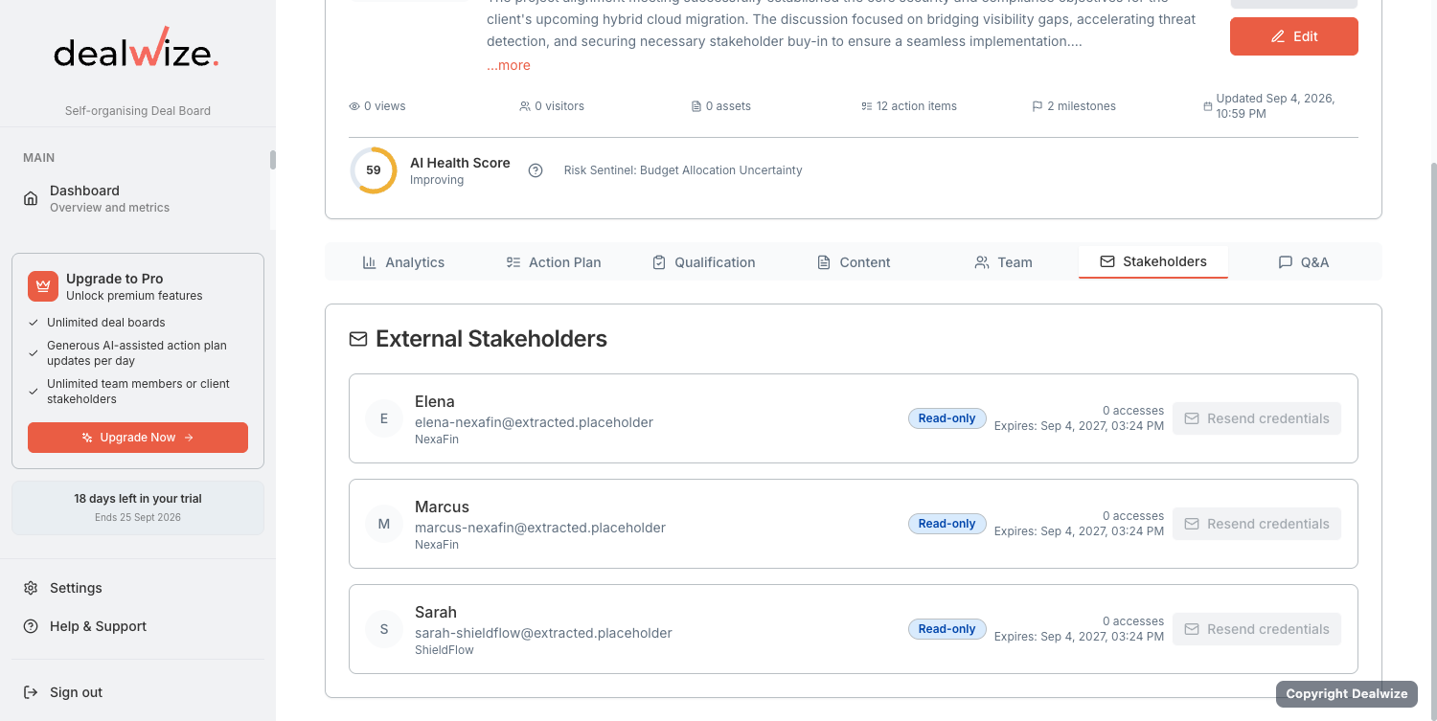Click Risk Sentinel: Budget Allocation Uncertainty text
Viewport: 1437px width, 721px height.
point(683,170)
